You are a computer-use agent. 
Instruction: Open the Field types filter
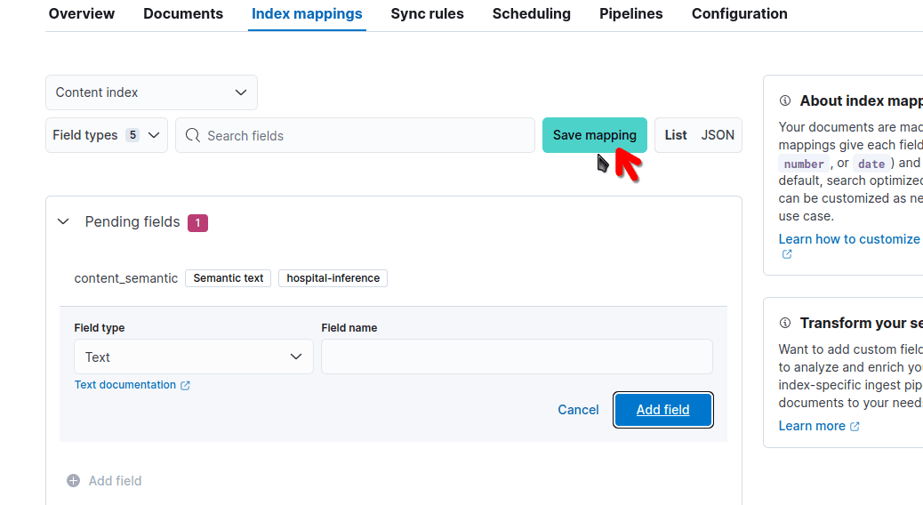[x=106, y=135]
